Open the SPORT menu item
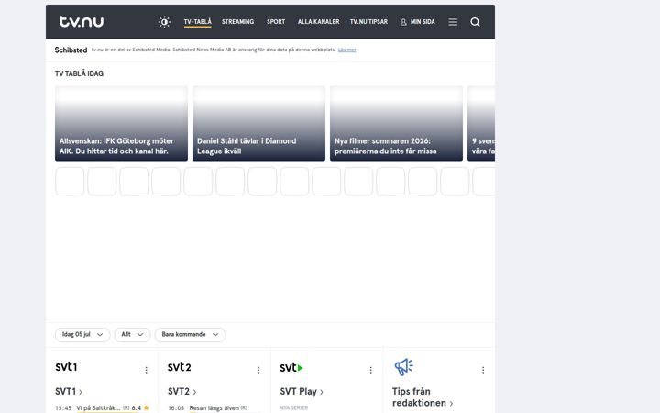The width and height of the screenshot is (660, 413). click(276, 22)
